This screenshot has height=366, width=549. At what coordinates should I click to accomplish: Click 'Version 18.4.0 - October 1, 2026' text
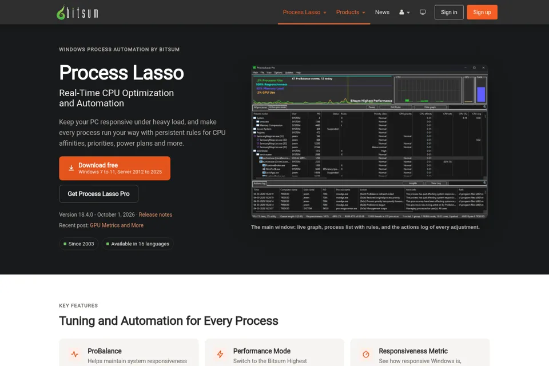tap(97, 214)
